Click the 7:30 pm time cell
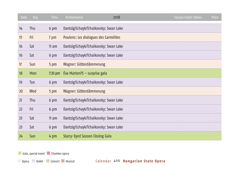 (x=54, y=73)
